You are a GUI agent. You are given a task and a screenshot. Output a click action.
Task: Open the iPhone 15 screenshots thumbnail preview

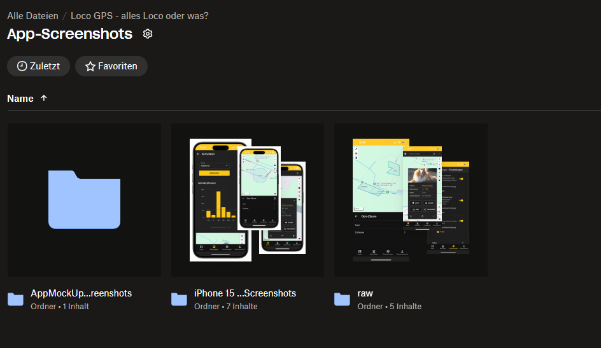[x=248, y=200]
